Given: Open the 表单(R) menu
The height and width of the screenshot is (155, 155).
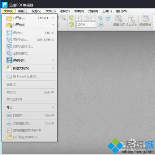Looking at the screenshot, I should [79, 11].
